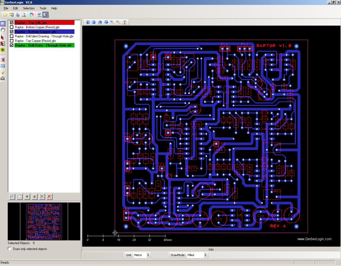This screenshot has height=266, width=341.
Task: Click the blue layer list icon
Action: pyautogui.click(x=3, y=66)
